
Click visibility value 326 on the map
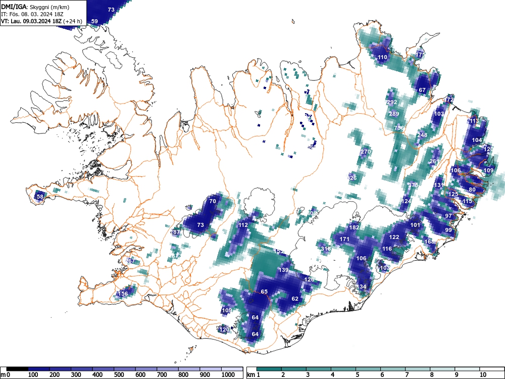352,178
